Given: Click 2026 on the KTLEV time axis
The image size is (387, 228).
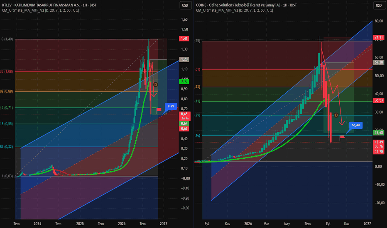Looking at the screenshot, I should click(122, 224).
